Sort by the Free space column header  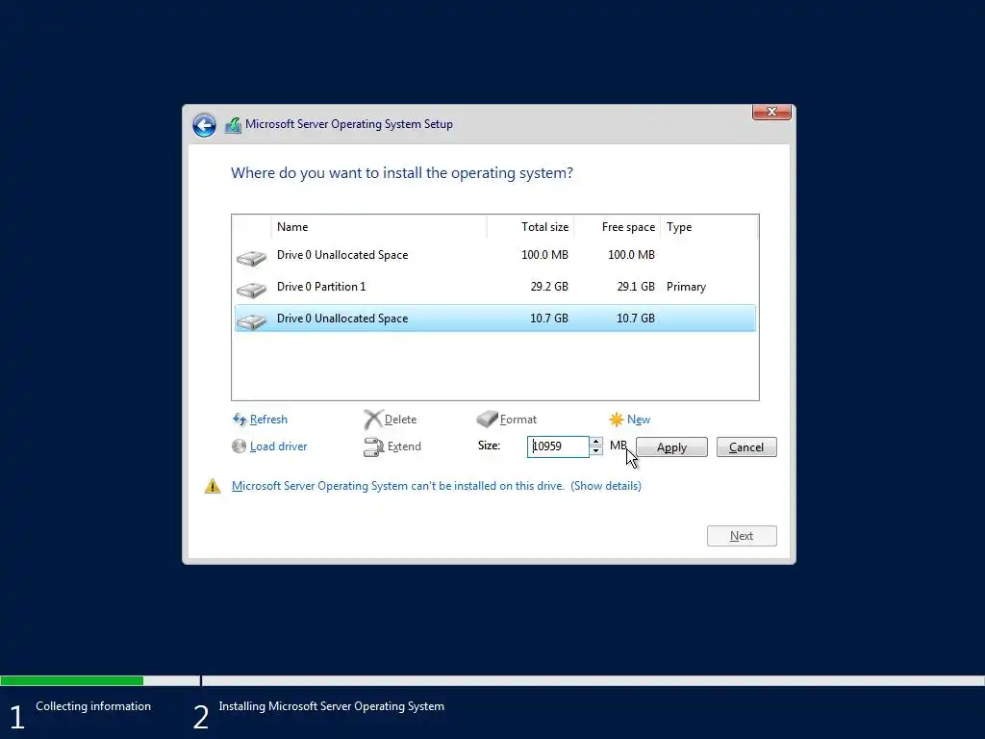pyautogui.click(x=617, y=227)
